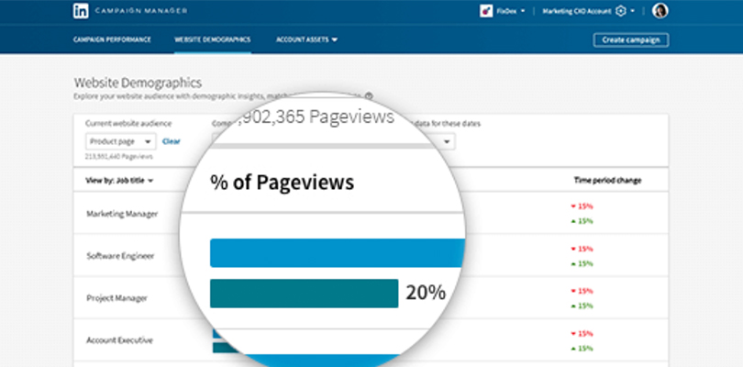Viewport: 743px width, 367px height.
Task: Select the Marketing Manager row label
Action: click(122, 214)
